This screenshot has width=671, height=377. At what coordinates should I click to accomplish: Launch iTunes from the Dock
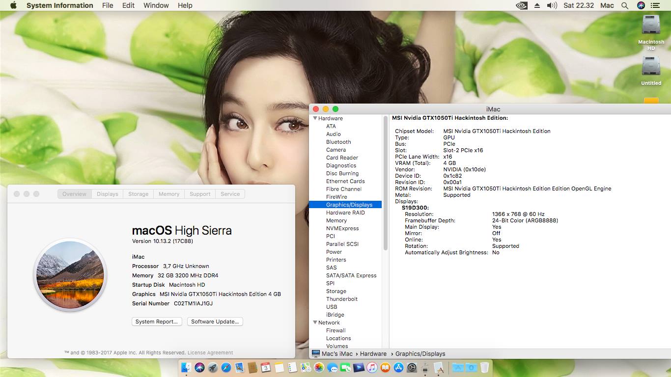pyautogui.click(x=371, y=367)
